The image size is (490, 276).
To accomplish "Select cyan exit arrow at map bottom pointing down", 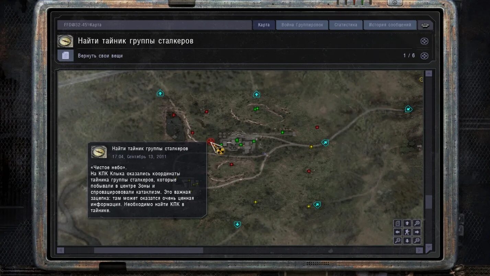I will (x=237, y=224).
